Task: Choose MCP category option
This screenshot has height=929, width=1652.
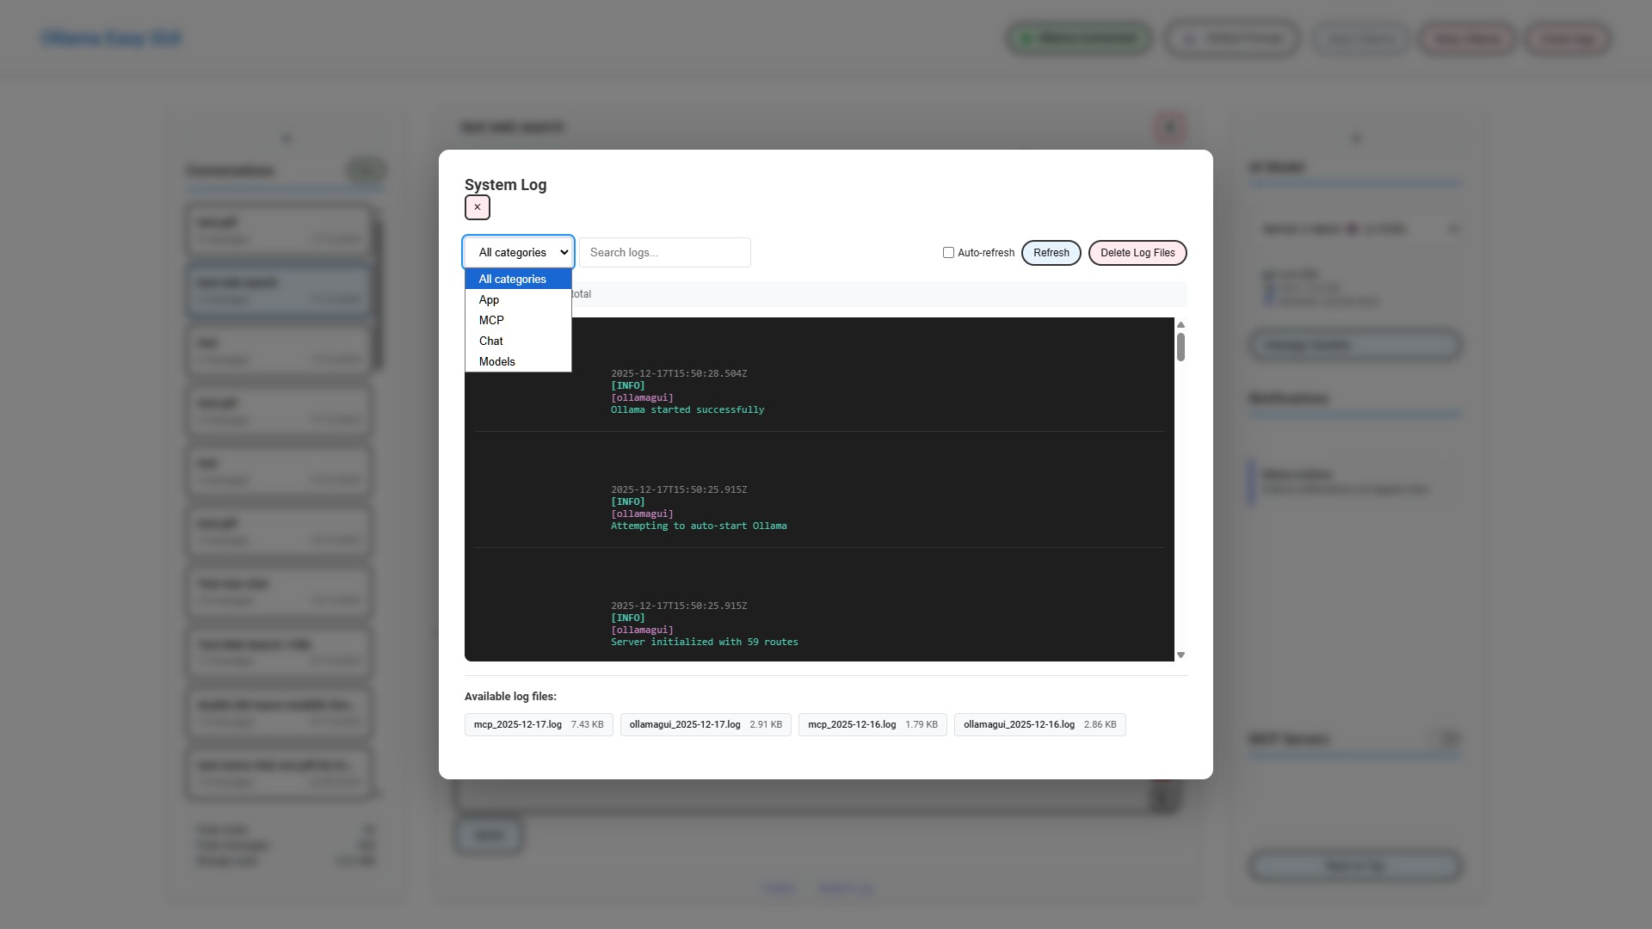Action: coord(491,320)
